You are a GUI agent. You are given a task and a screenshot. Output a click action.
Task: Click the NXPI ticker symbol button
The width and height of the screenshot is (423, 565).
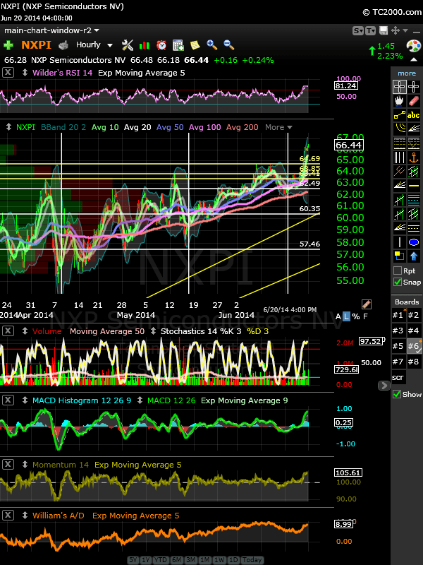click(37, 45)
